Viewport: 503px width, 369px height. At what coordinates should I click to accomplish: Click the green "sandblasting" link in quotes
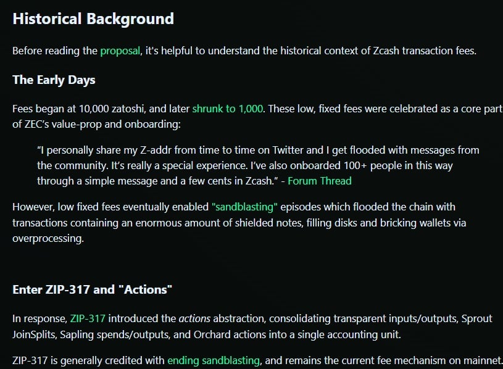point(245,206)
